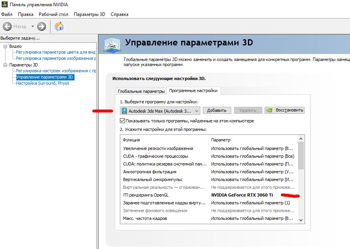Select Управление параметрами 3D tree item

pyautogui.click(x=45, y=77)
